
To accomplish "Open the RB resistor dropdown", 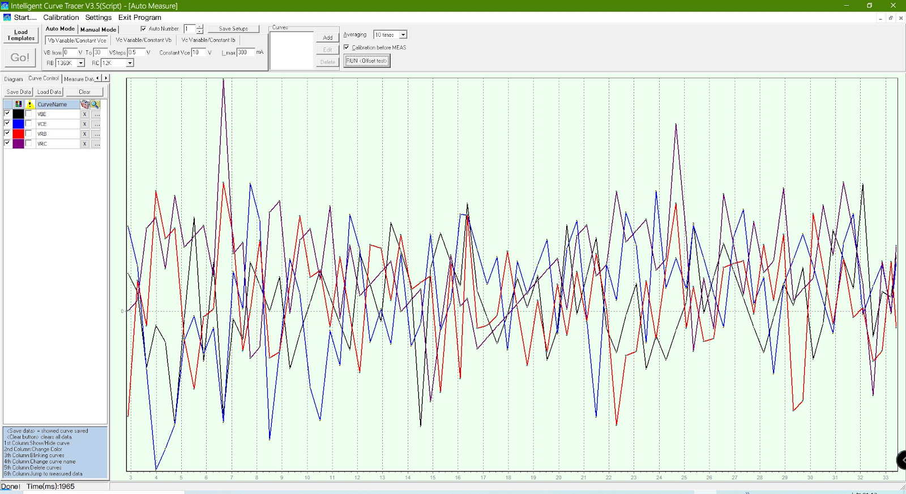I will [81, 63].
